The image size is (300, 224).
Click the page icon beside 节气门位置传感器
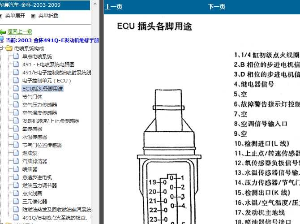point(16,145)
